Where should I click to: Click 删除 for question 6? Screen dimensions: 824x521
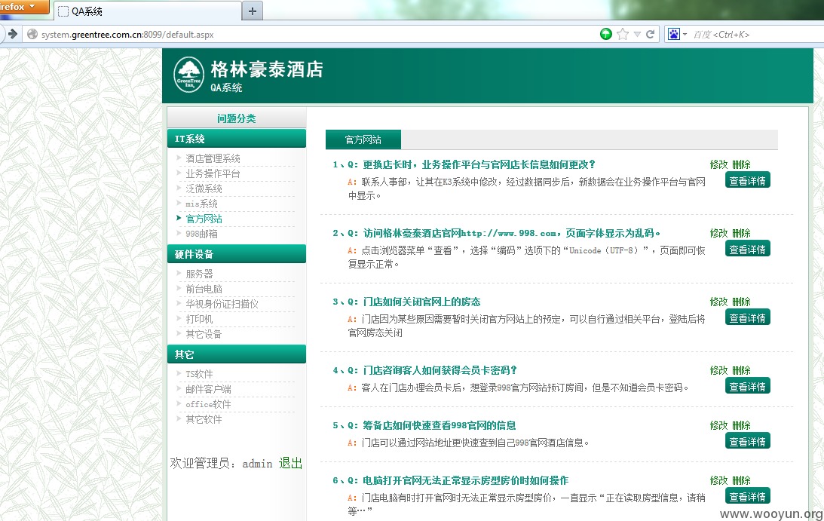pyautogui.click(x=742, y=480)
